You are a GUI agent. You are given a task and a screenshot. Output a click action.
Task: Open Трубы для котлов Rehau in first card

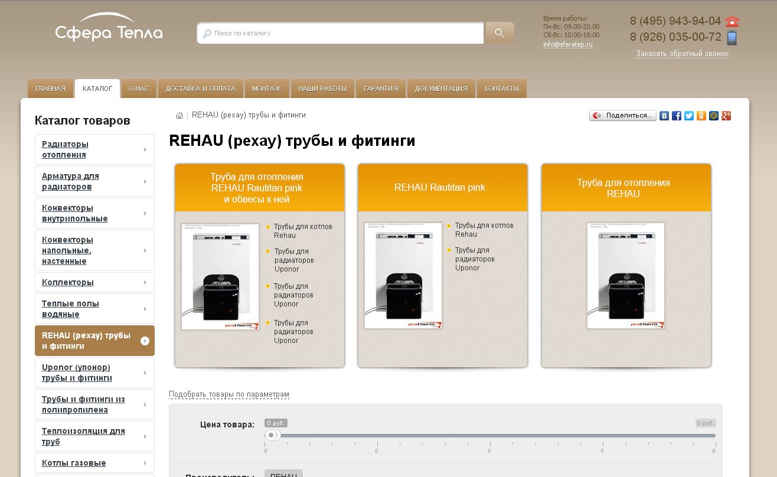[x=303, y=231]
